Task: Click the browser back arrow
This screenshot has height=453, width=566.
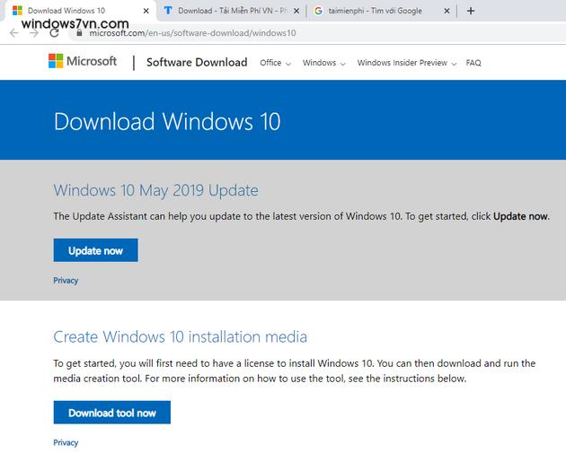Action: (13, 32)
